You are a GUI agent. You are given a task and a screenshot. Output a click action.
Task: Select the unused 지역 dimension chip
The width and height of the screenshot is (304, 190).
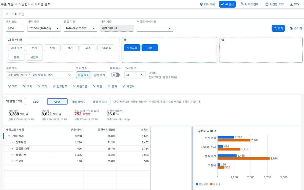(52, 48)
